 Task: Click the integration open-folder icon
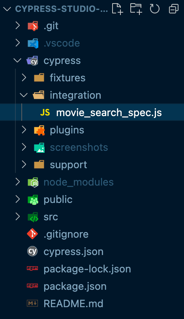coord(39,95)
